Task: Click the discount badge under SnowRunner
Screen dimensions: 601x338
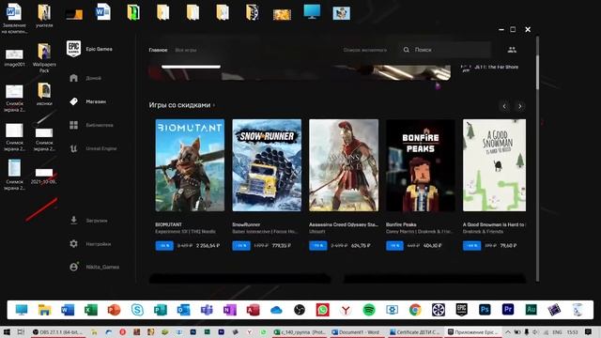Action: pyautogui.click(x=241, y=246)
